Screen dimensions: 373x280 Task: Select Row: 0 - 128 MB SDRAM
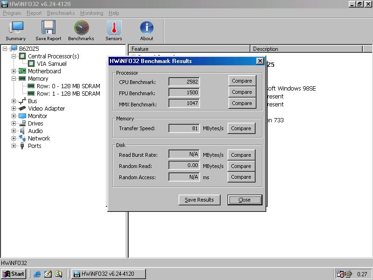68,86
